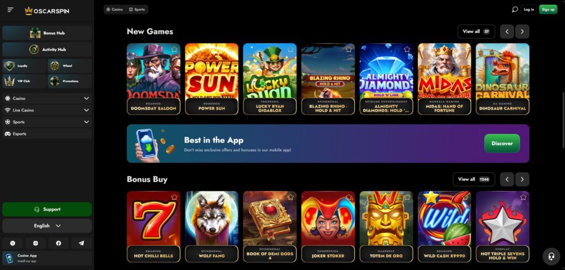Open the Instagram social icon
This screenshot has height=270, width=565.
tap(36, 243)
